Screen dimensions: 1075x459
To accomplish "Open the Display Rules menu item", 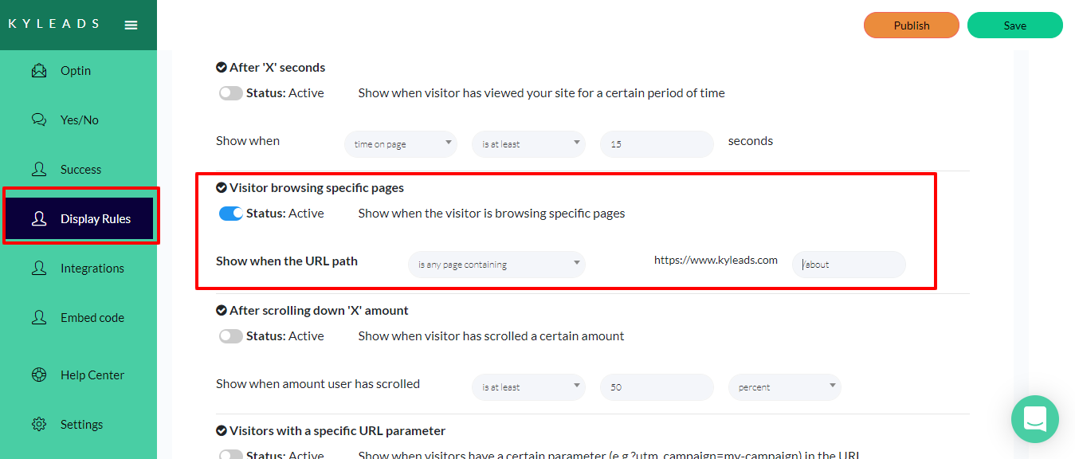I will [x=95, y=219].
